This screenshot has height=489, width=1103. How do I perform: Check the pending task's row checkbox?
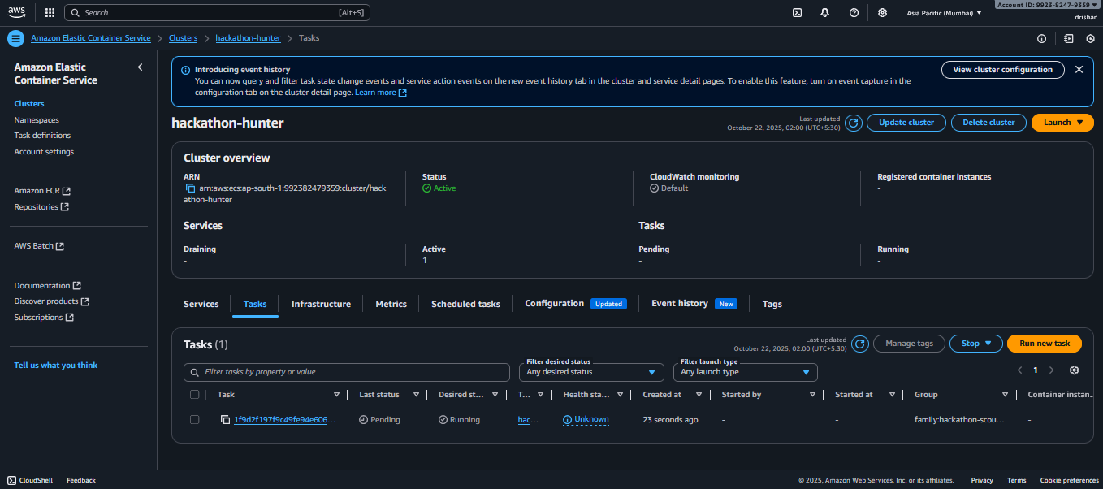194,419
